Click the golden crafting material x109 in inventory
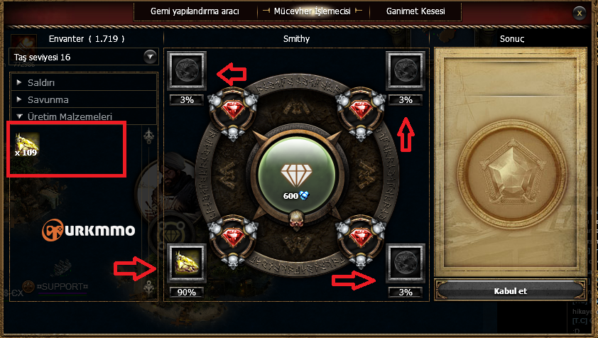Screen dimensions: 598x338 pyautogui.click(x=27, y=145)
